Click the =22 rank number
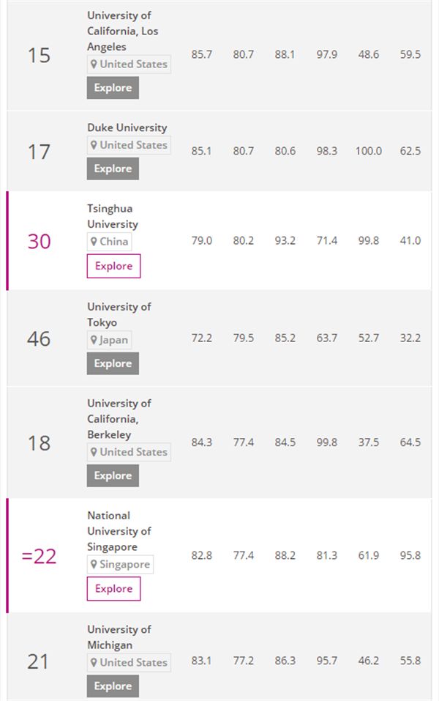439x701 pixels. (x=40, y=557)
